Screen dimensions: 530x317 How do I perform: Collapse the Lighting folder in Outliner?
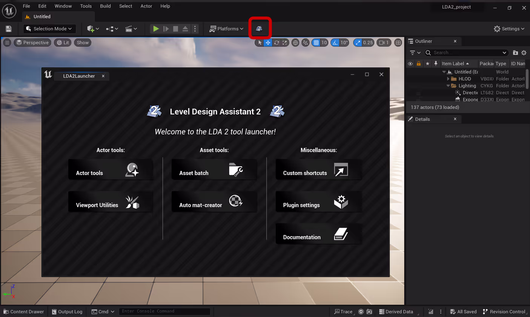[448, 86]
